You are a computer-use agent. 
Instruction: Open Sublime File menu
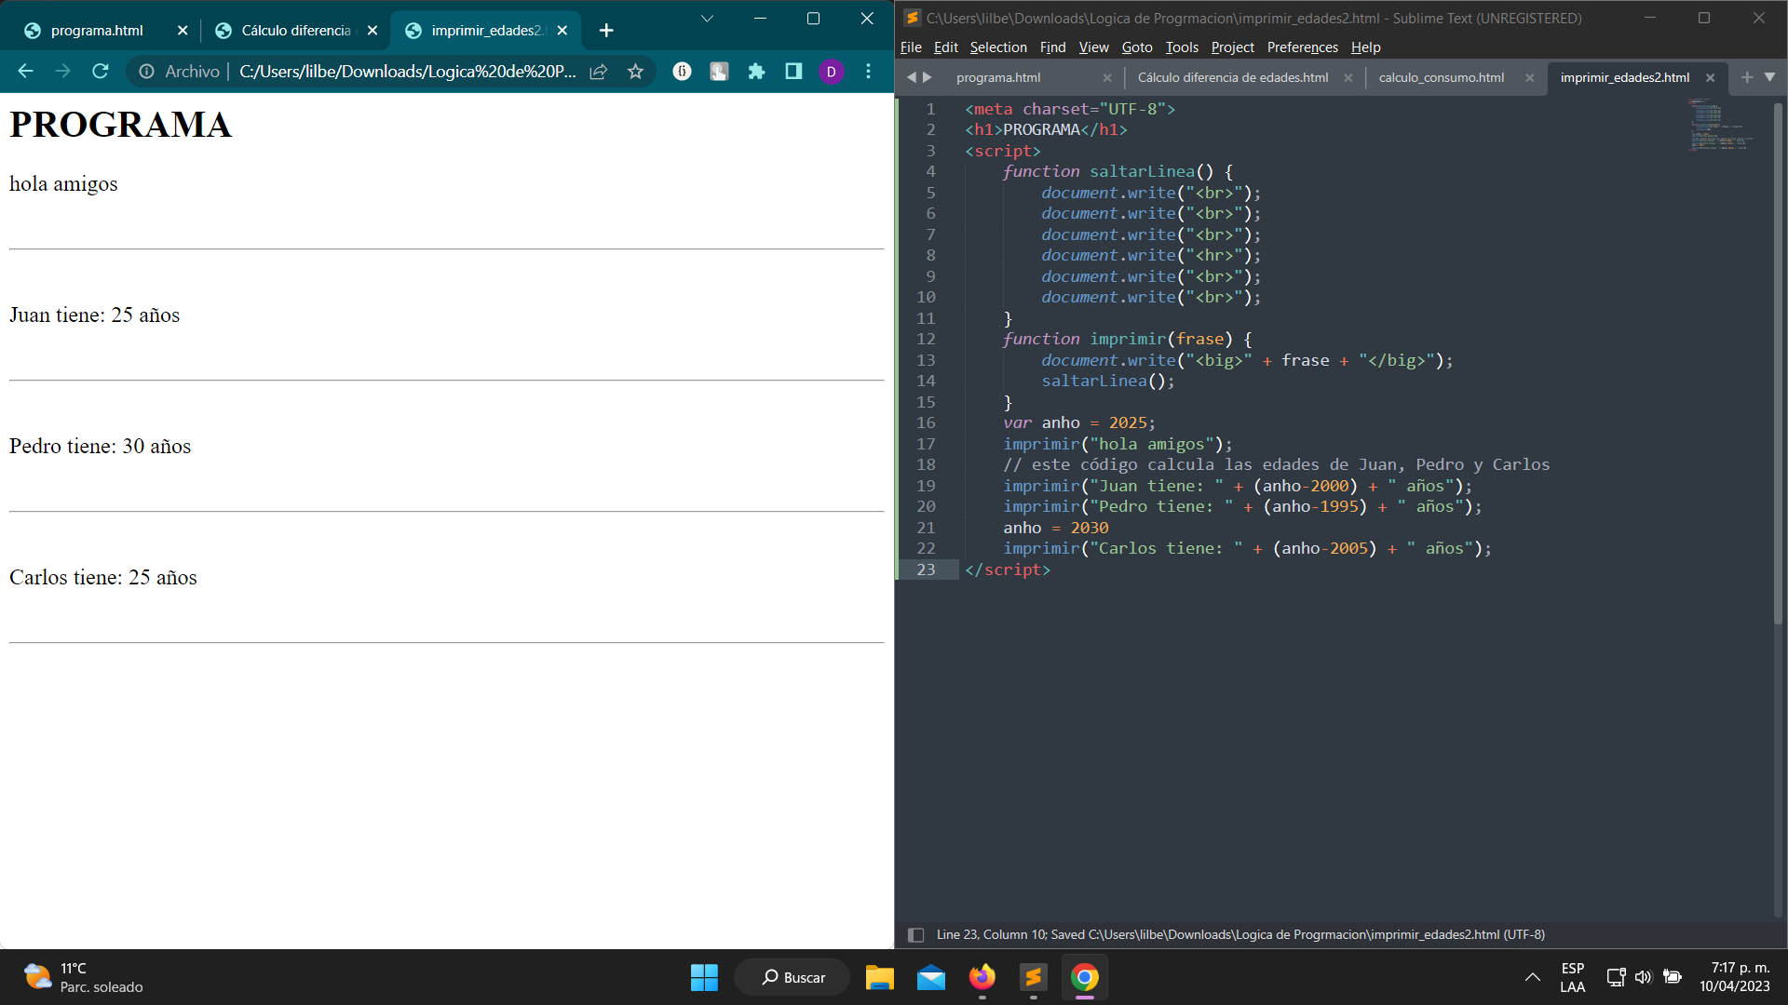pyautogui.click(x=911, y=47)
